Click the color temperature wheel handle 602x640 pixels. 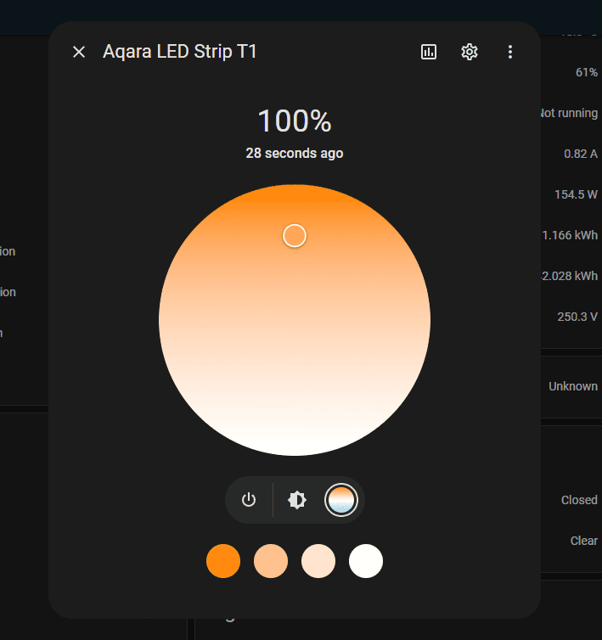295,236
